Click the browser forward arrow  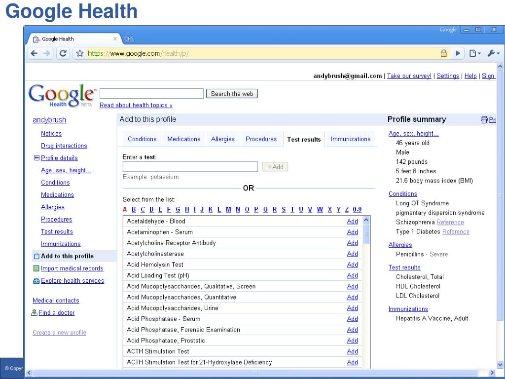47,53
